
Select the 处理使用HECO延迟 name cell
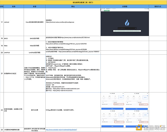[14, 73]
